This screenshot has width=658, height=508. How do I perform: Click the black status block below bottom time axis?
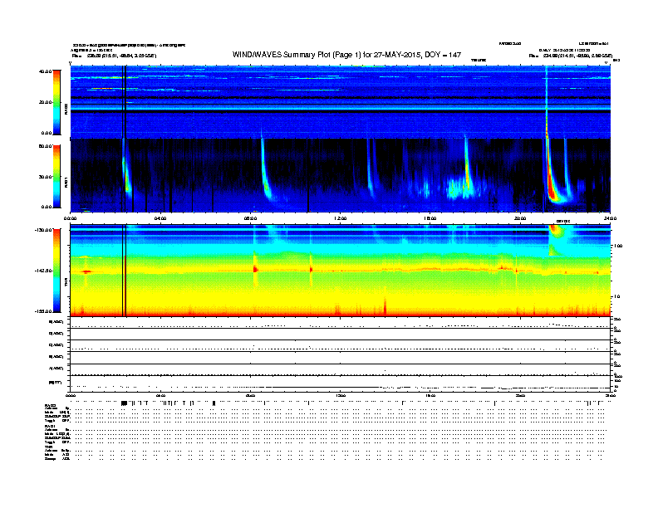pyautogui.click(x=124, y=403)
